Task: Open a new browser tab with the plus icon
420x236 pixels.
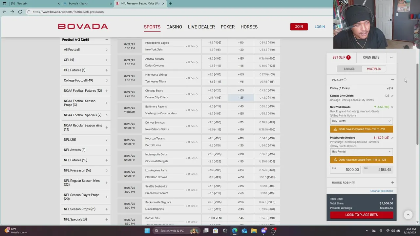Action: coord(170,4)
